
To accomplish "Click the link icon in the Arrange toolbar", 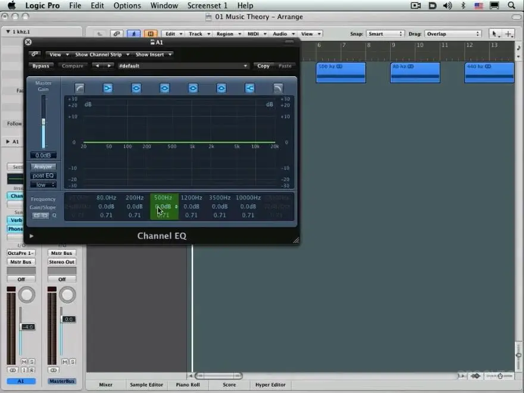I will (116, 34).
